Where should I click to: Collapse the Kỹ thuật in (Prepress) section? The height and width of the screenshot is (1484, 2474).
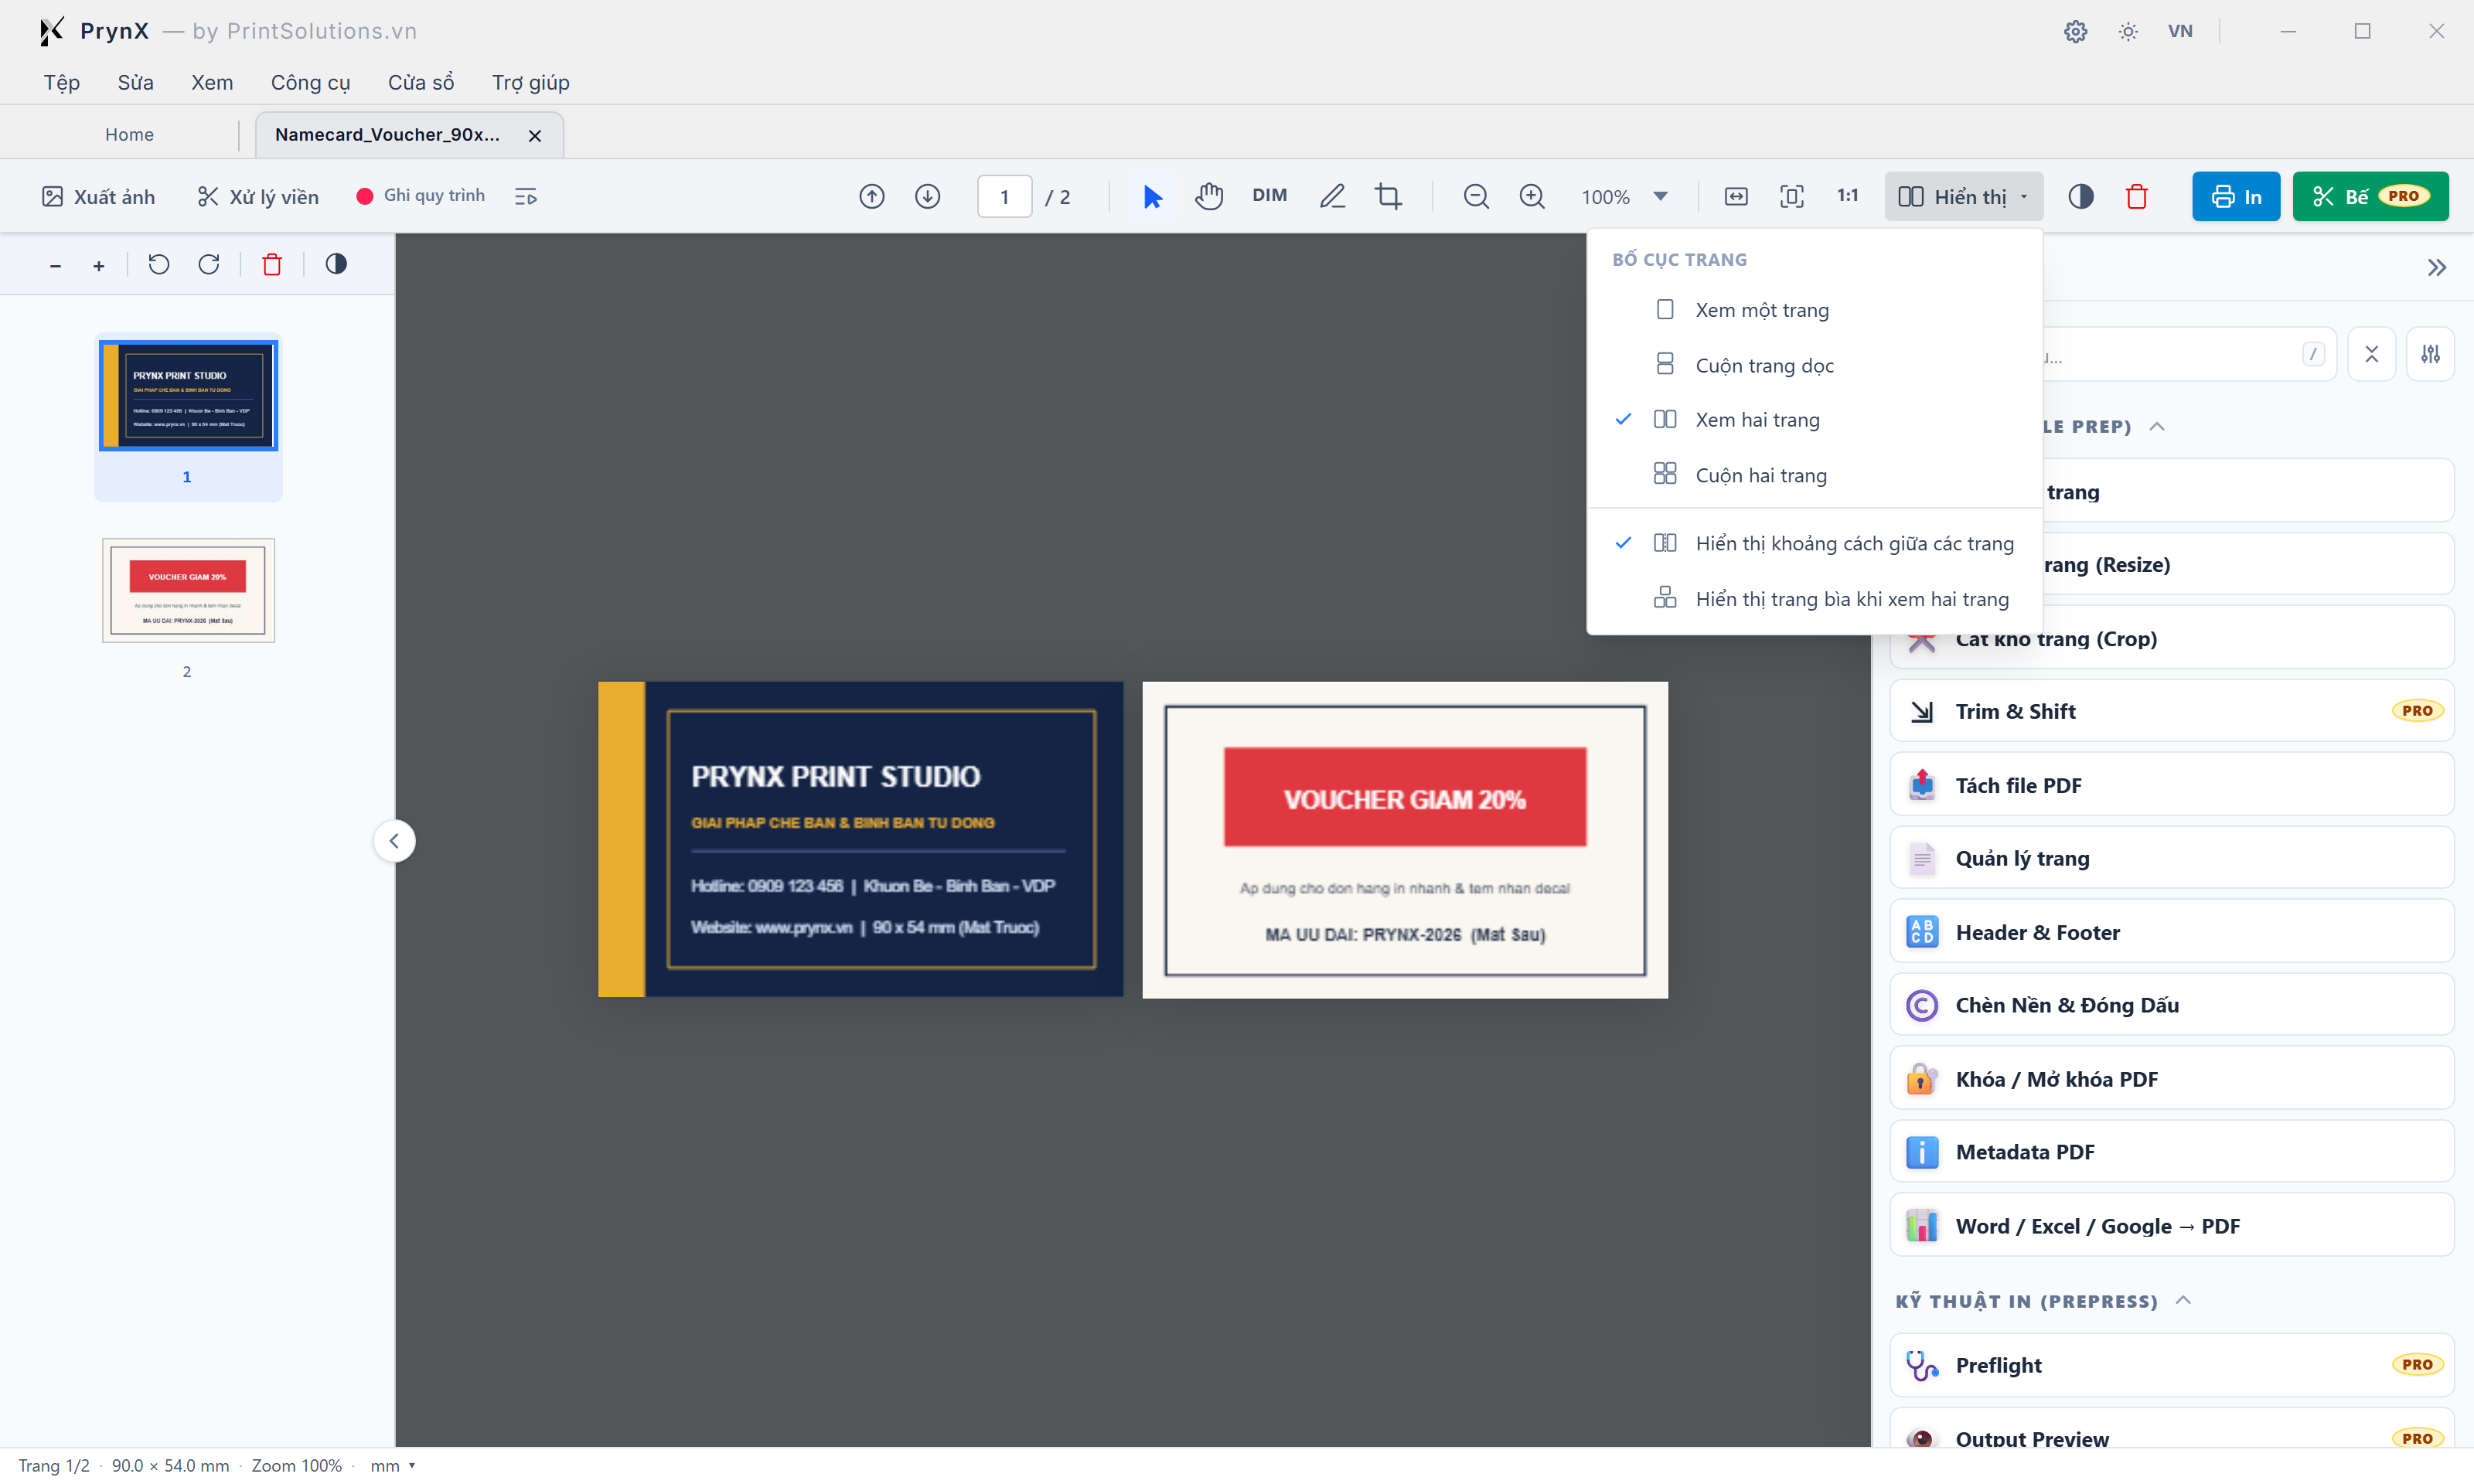(x=2183, y=1300)
